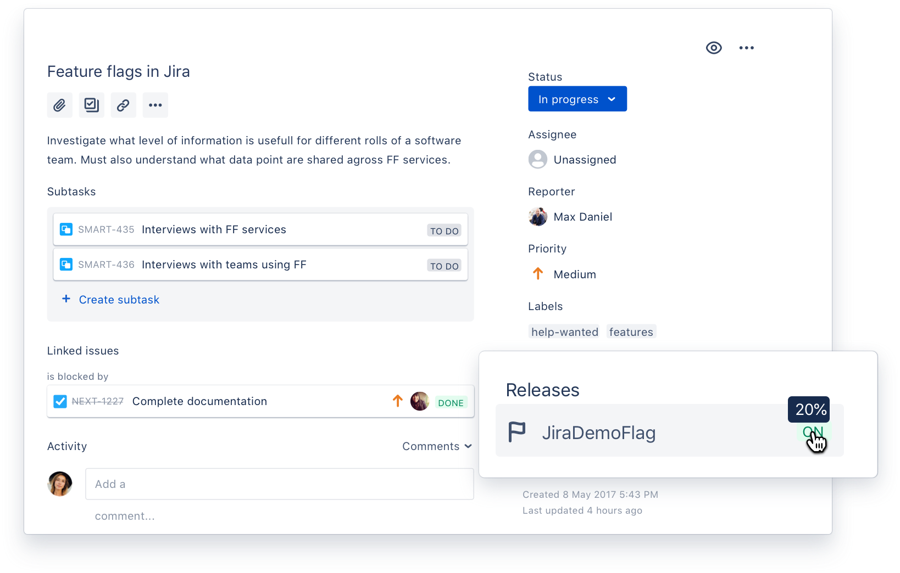Viewport: 900px width, 573px height.
Task: Click the Medium priority arrow icon
Action: pos(537,273)
